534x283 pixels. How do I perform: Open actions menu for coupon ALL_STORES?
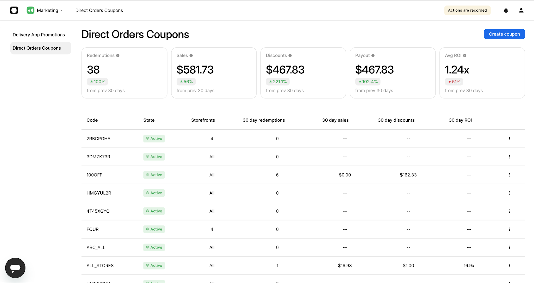tap(509, 266)
